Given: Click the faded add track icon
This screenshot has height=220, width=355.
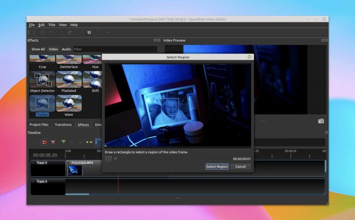Looking at the screenshot, I should (34, 142).
